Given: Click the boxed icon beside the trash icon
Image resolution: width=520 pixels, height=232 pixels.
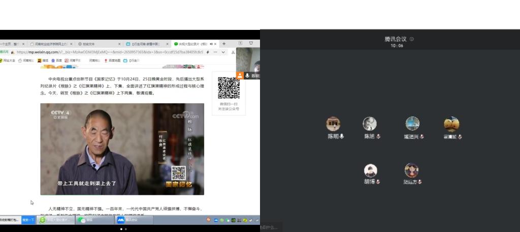Looking at the screenshot, I should point(240,43).
